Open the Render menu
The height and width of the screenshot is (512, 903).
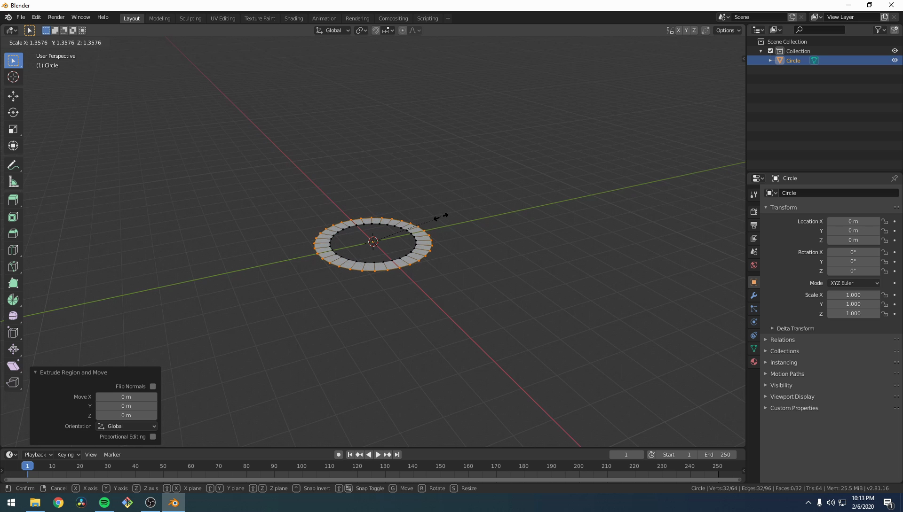[56, 17]
